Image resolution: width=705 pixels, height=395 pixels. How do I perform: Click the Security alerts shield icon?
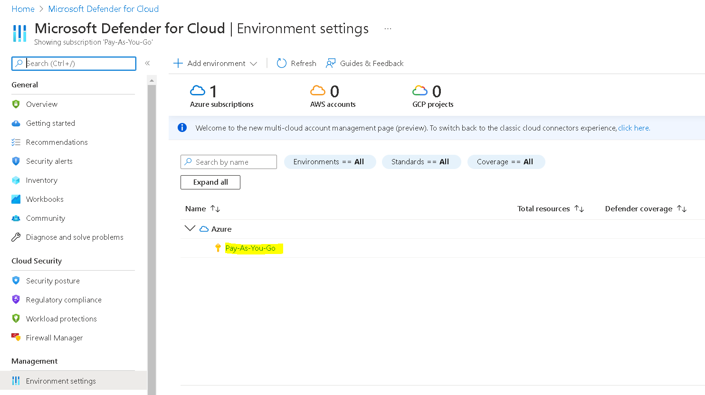tap(16, 161)
